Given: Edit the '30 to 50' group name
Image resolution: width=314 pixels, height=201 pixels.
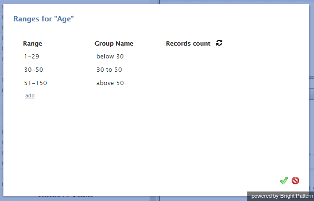Looking at the screenshot, I should pyautogui.click(x=109, y=70).
